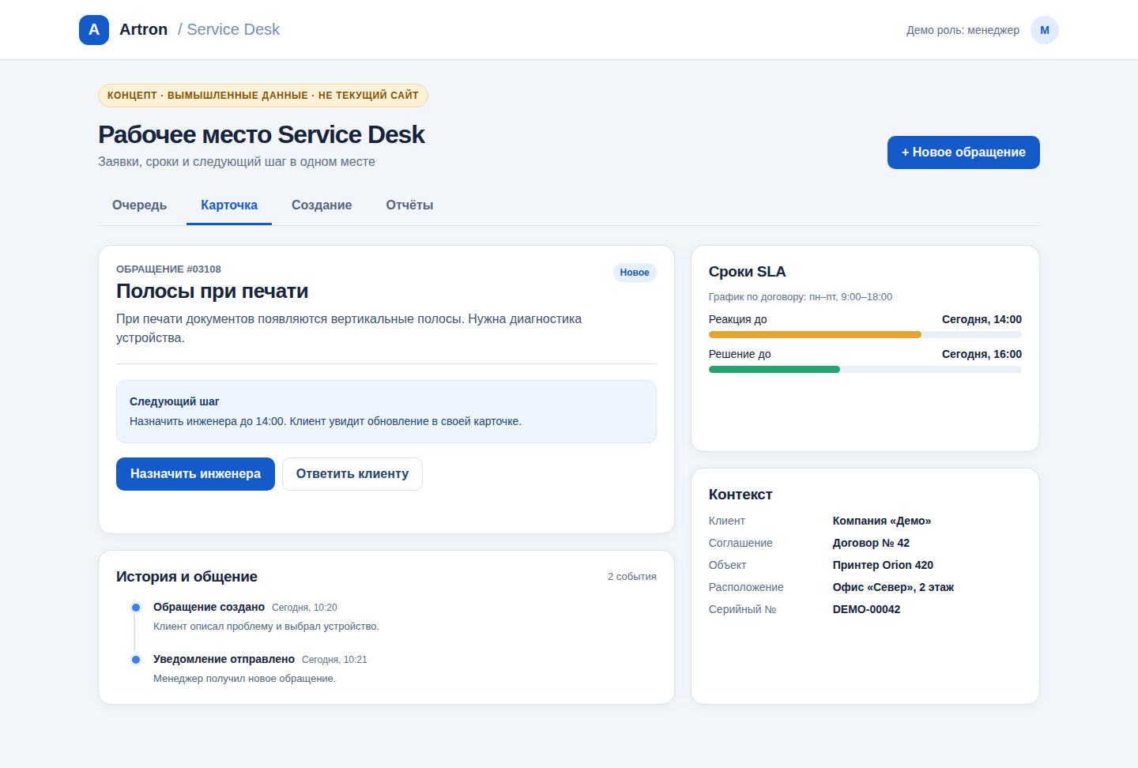Click client value Компания «Демо»
1138x768 pixels.
[882, 521]
